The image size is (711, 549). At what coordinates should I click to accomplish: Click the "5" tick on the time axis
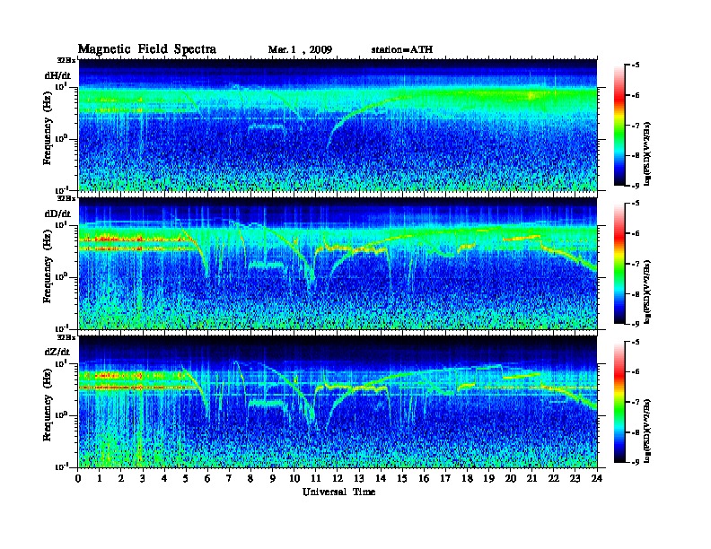click(x=186, y=478)
